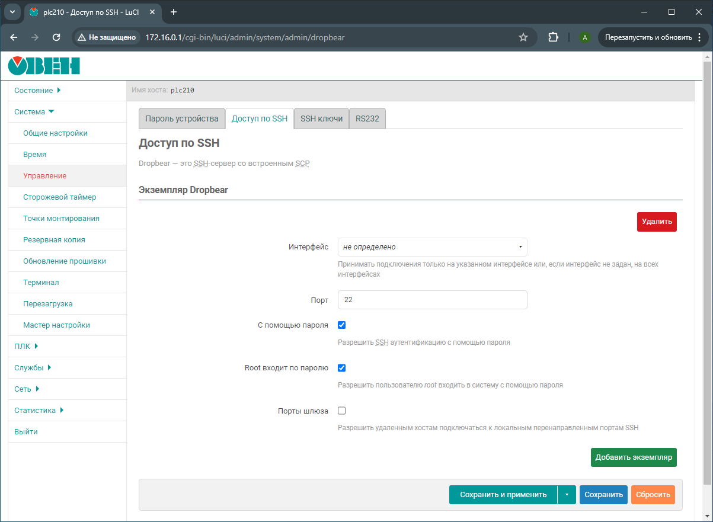Go back with the browser back arrow
The width and height of the screenshot is (713, 522).
(14, 37)
